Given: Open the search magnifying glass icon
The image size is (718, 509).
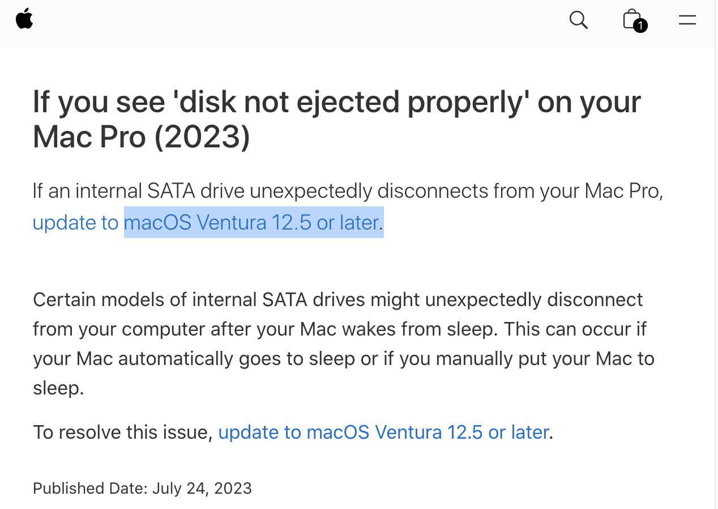Looking at the screenshot, I should click(x=578, y=20).
